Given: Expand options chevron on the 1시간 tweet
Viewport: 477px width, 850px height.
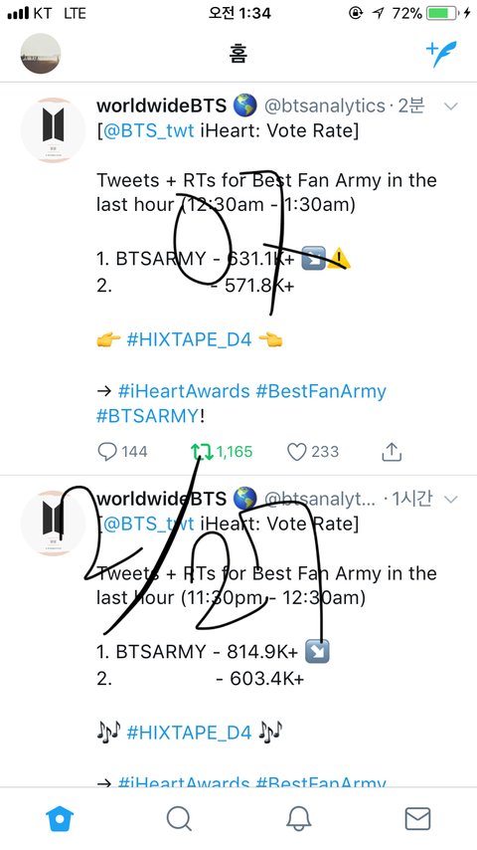Looking at the screenshot, I should [451, 499].
